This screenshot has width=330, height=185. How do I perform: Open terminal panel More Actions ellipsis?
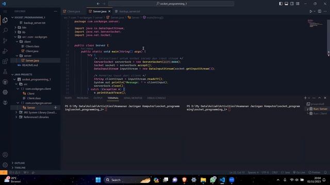314,98
